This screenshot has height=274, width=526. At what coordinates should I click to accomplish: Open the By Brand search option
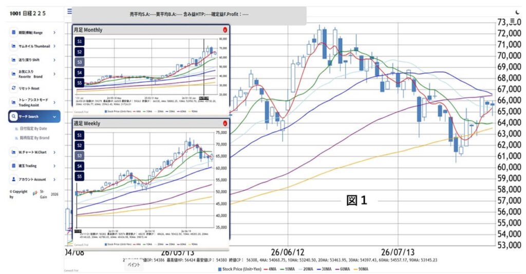pyautogui.click(x=32, y=138)
